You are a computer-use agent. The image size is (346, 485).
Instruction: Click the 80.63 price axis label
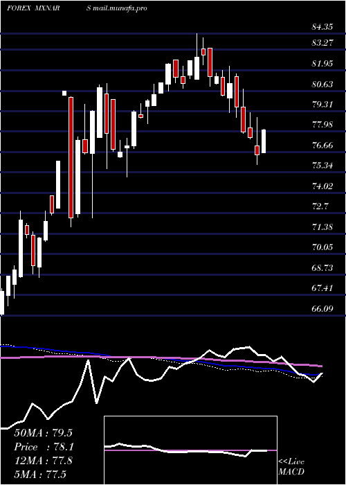pos(322,84)
